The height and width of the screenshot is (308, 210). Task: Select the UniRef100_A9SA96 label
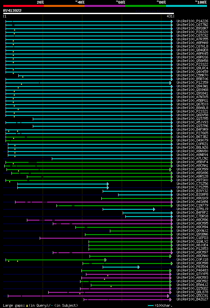click(x=192, y=173)
